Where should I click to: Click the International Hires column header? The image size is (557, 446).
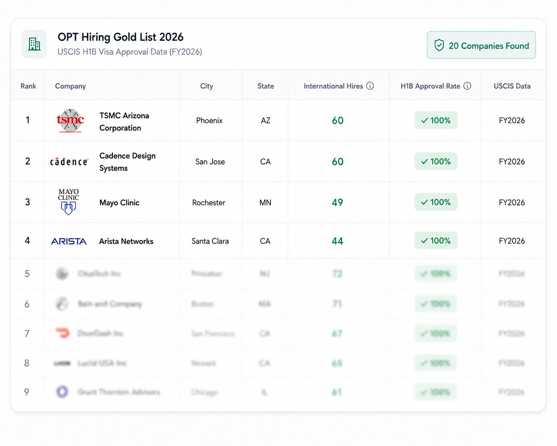coord(333,86)
